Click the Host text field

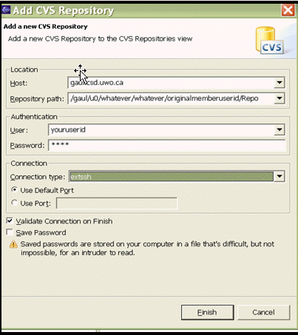click(x=171, y=83)
